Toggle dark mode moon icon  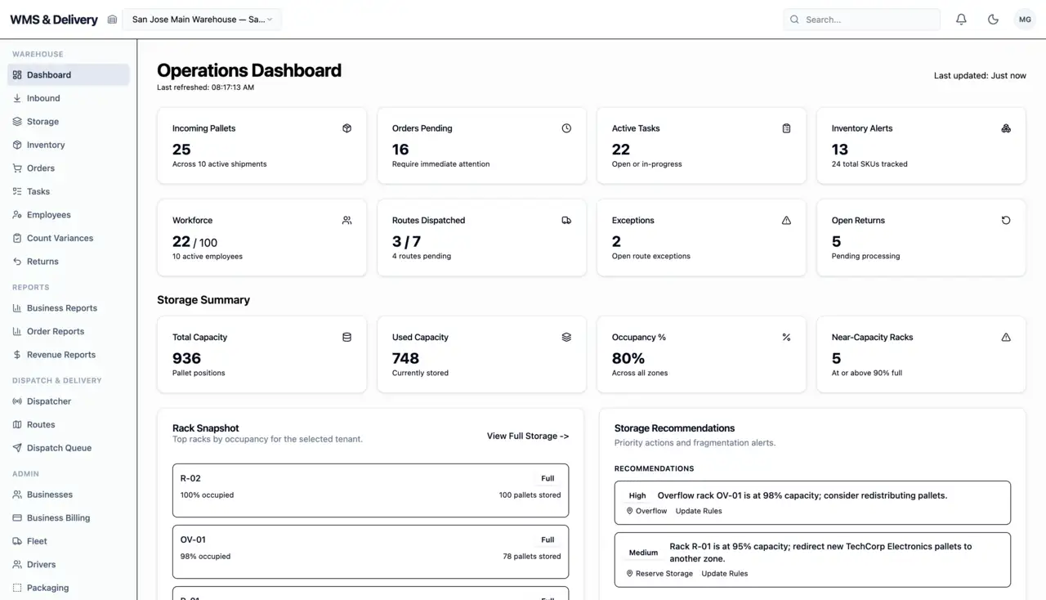[x=993, y=20]
